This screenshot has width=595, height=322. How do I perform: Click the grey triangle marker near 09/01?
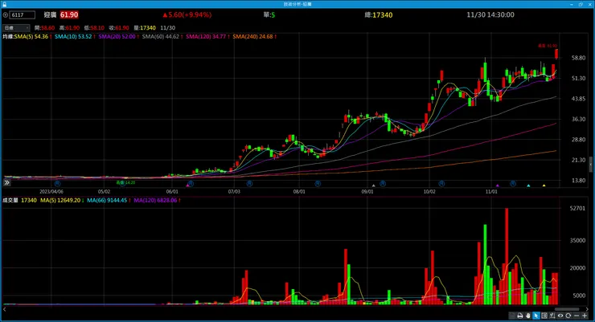(x=373, y=185)
